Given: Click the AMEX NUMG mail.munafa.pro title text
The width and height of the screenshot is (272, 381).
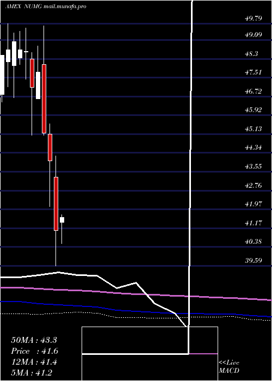Looking at the screenshot, I should tap(45, 7).
